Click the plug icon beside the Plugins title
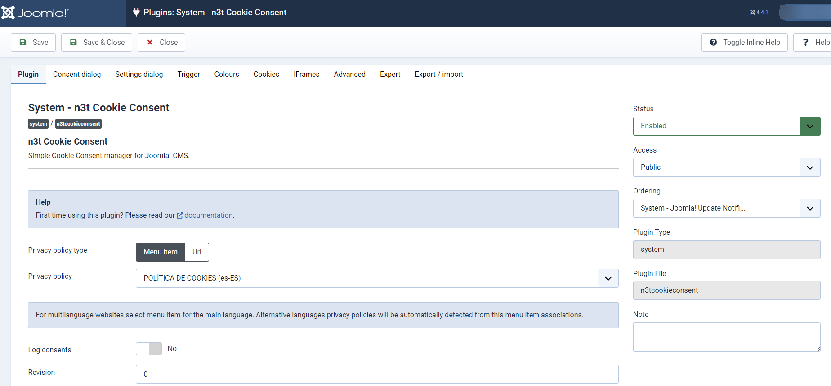Image resolution: width=831 pixels, height=386 pixels. [x=136, y=12]
